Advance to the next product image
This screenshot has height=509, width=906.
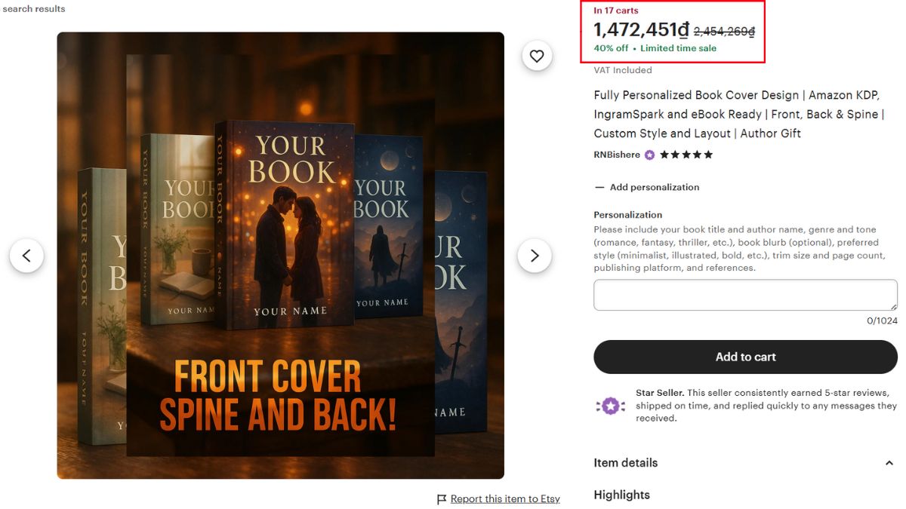tap(535, 256)
